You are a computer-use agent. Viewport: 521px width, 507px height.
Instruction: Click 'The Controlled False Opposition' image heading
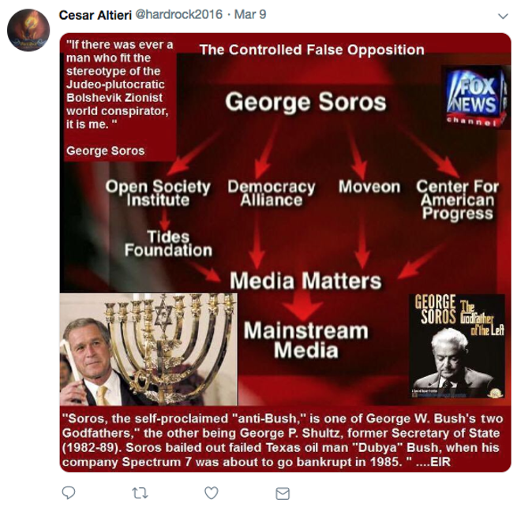312,50
